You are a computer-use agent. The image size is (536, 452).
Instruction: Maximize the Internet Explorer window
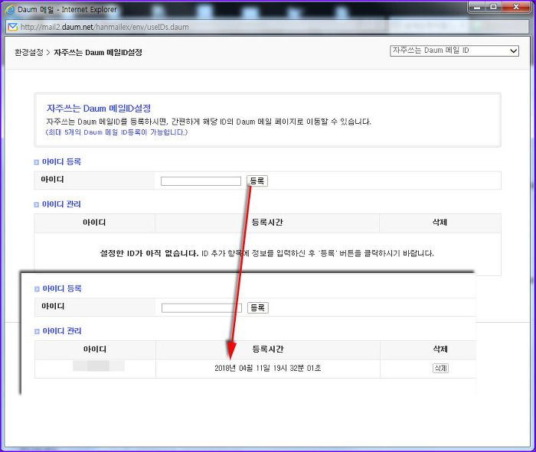(493, 7)
